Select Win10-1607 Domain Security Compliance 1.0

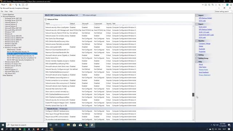21,58
